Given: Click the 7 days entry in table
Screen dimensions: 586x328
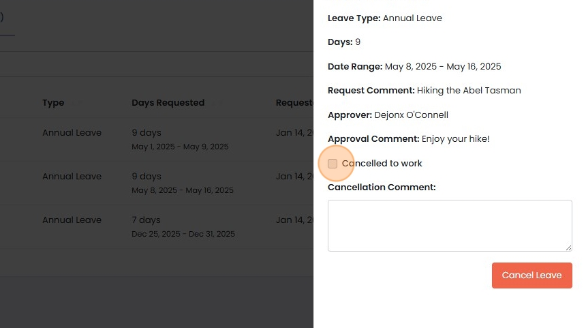Looking at the screenshot, I should (x=146, y=220).
